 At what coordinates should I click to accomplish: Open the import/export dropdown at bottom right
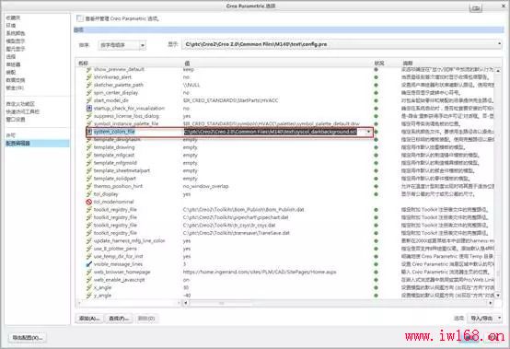point(485,318)
